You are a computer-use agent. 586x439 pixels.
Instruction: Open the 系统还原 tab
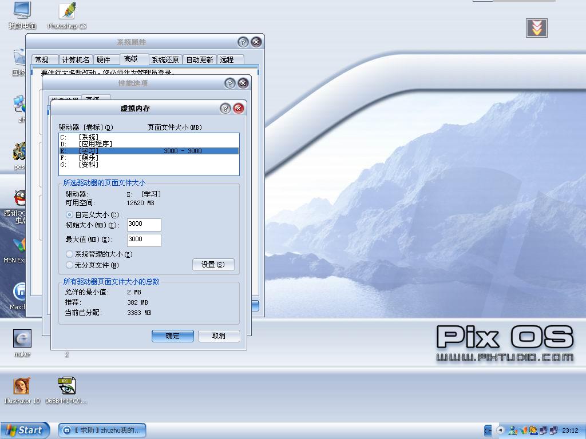click(x=165, y=59)
